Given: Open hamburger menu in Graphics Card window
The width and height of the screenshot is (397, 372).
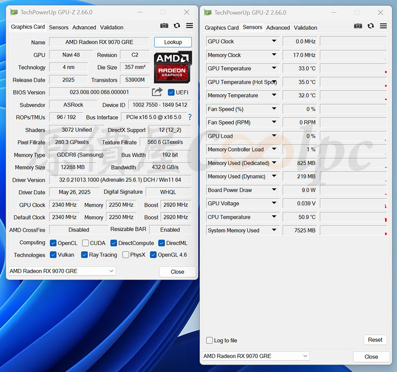Looking at the screenshot, I should [x=190, y=26].
